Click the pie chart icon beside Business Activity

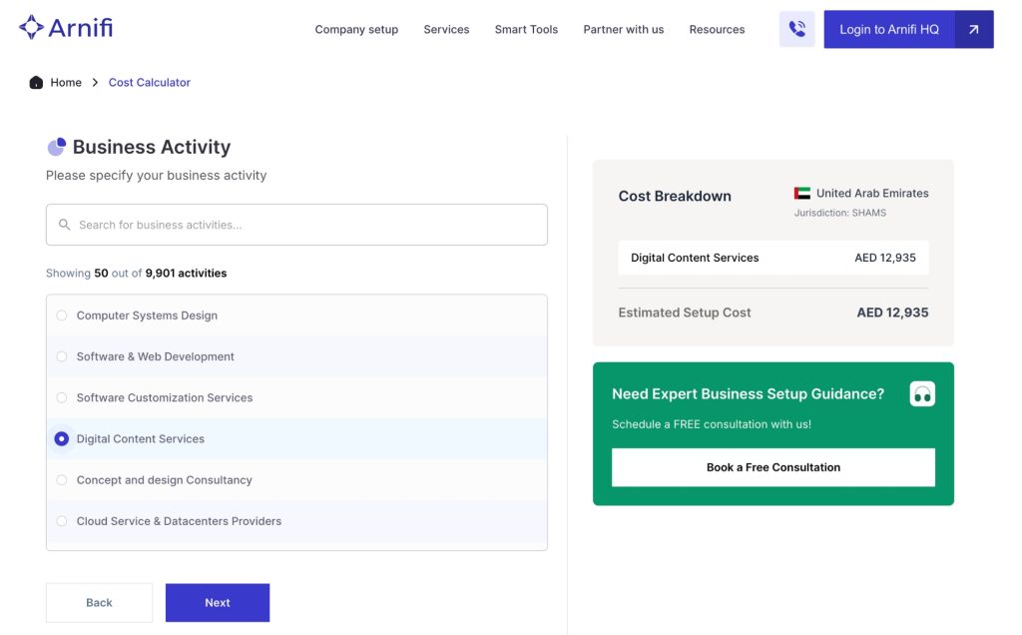(57, 146)
